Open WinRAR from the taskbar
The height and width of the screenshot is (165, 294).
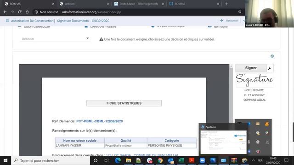(x=234, y=160)
